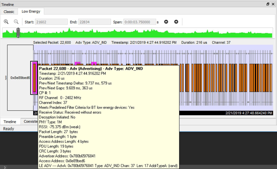
Task: Click the header Timestamp 4:27:44.916202 PM
Action: [x=144, y=42]
